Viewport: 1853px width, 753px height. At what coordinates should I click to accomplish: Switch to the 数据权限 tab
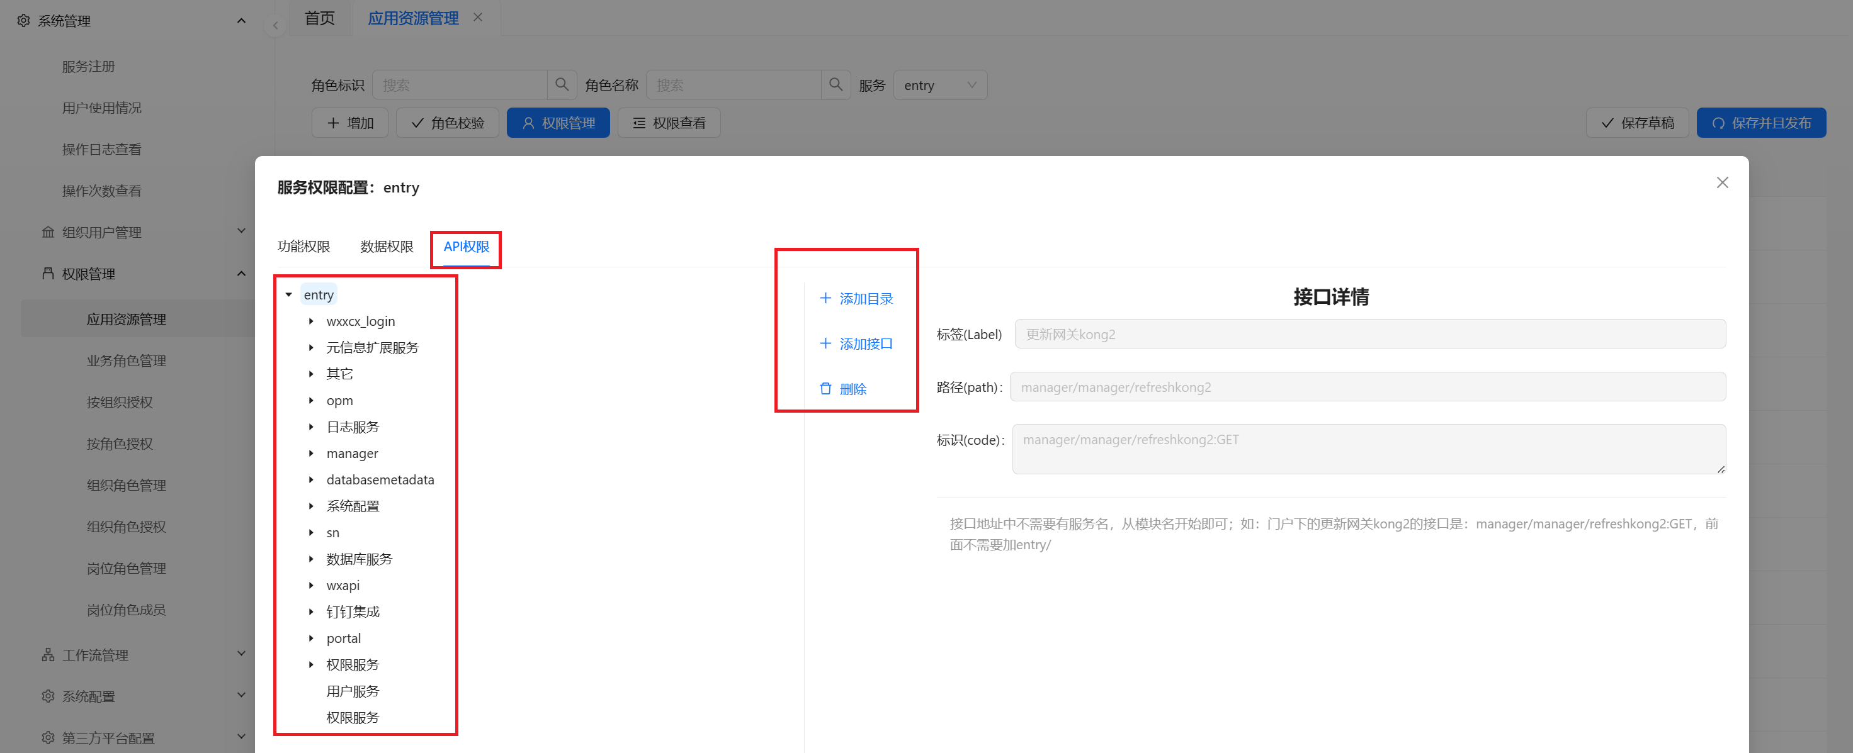(387, 247)
